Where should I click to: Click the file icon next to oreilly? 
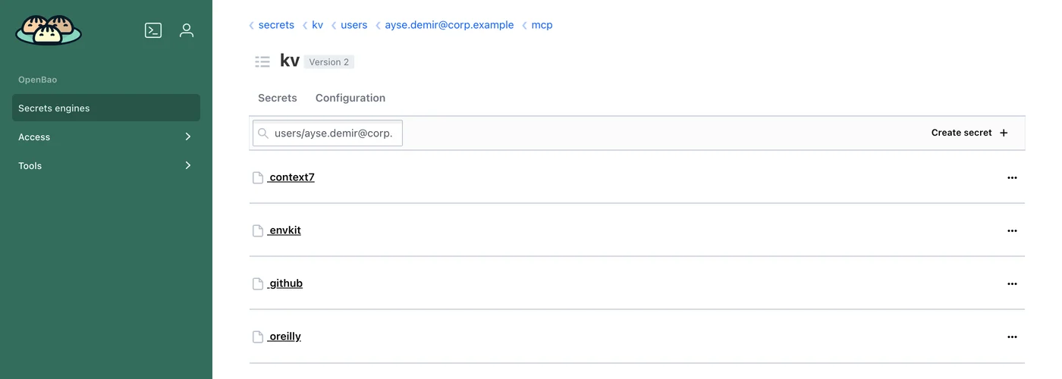[258, 337]
